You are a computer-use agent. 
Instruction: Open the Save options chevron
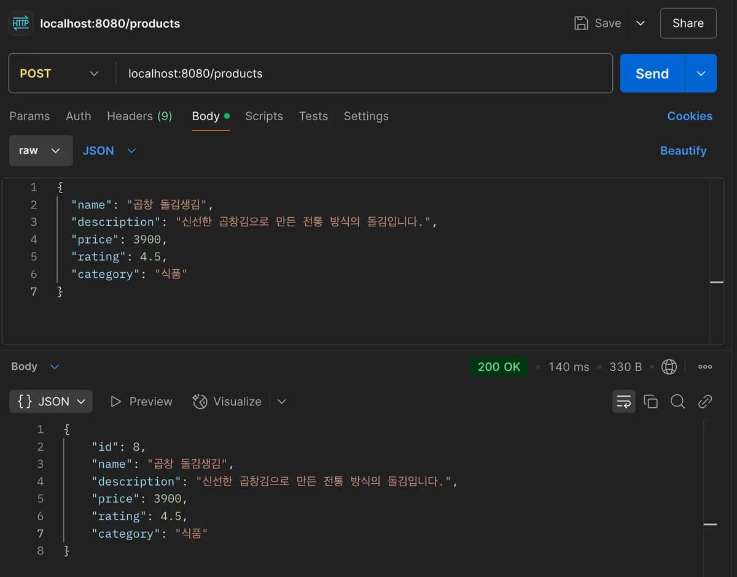(640, 23)
